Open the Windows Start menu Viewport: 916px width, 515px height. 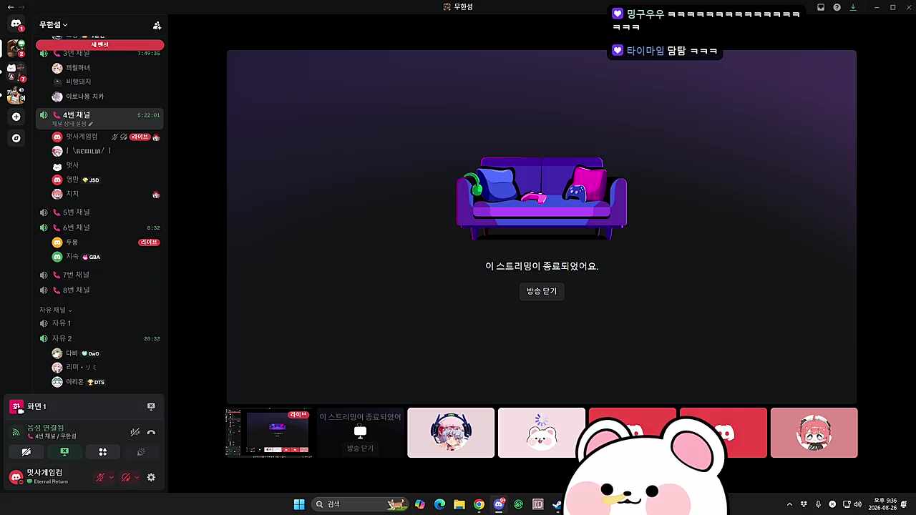(x=299, y=504)
